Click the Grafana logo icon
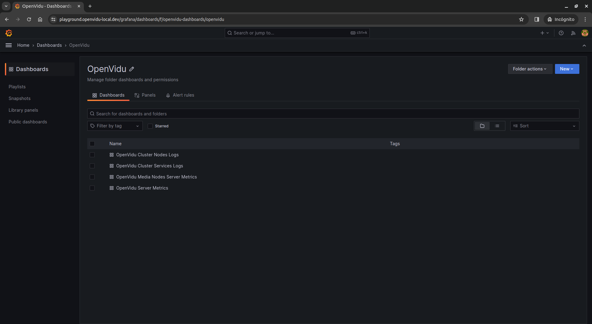The width and height of the screenshot is (592, 324). tap(9, 33)
